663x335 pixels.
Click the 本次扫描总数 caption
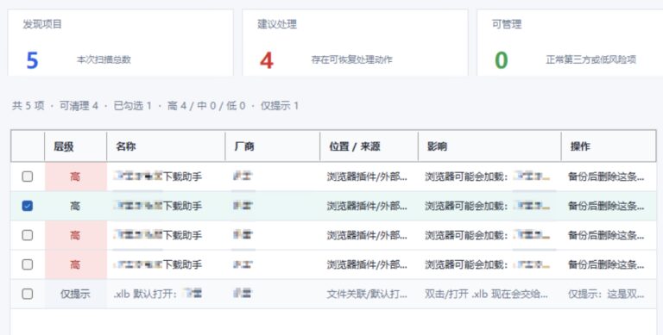click(104, 59)
